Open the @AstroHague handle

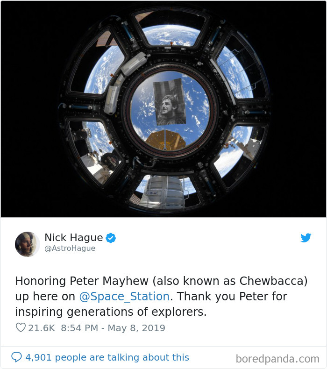(70, 248)
